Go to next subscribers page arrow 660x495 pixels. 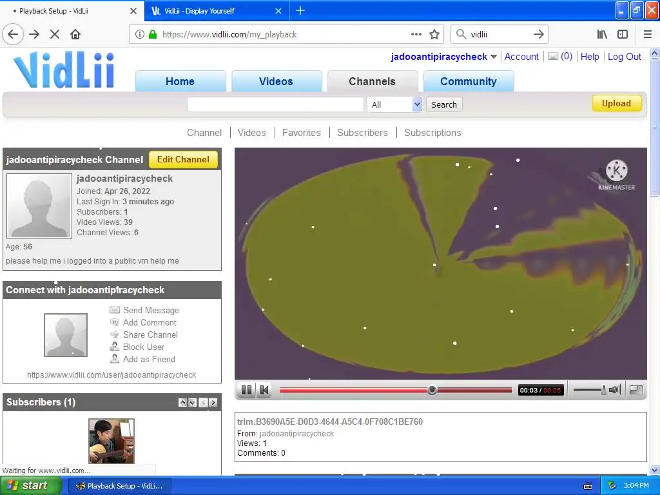213,403
